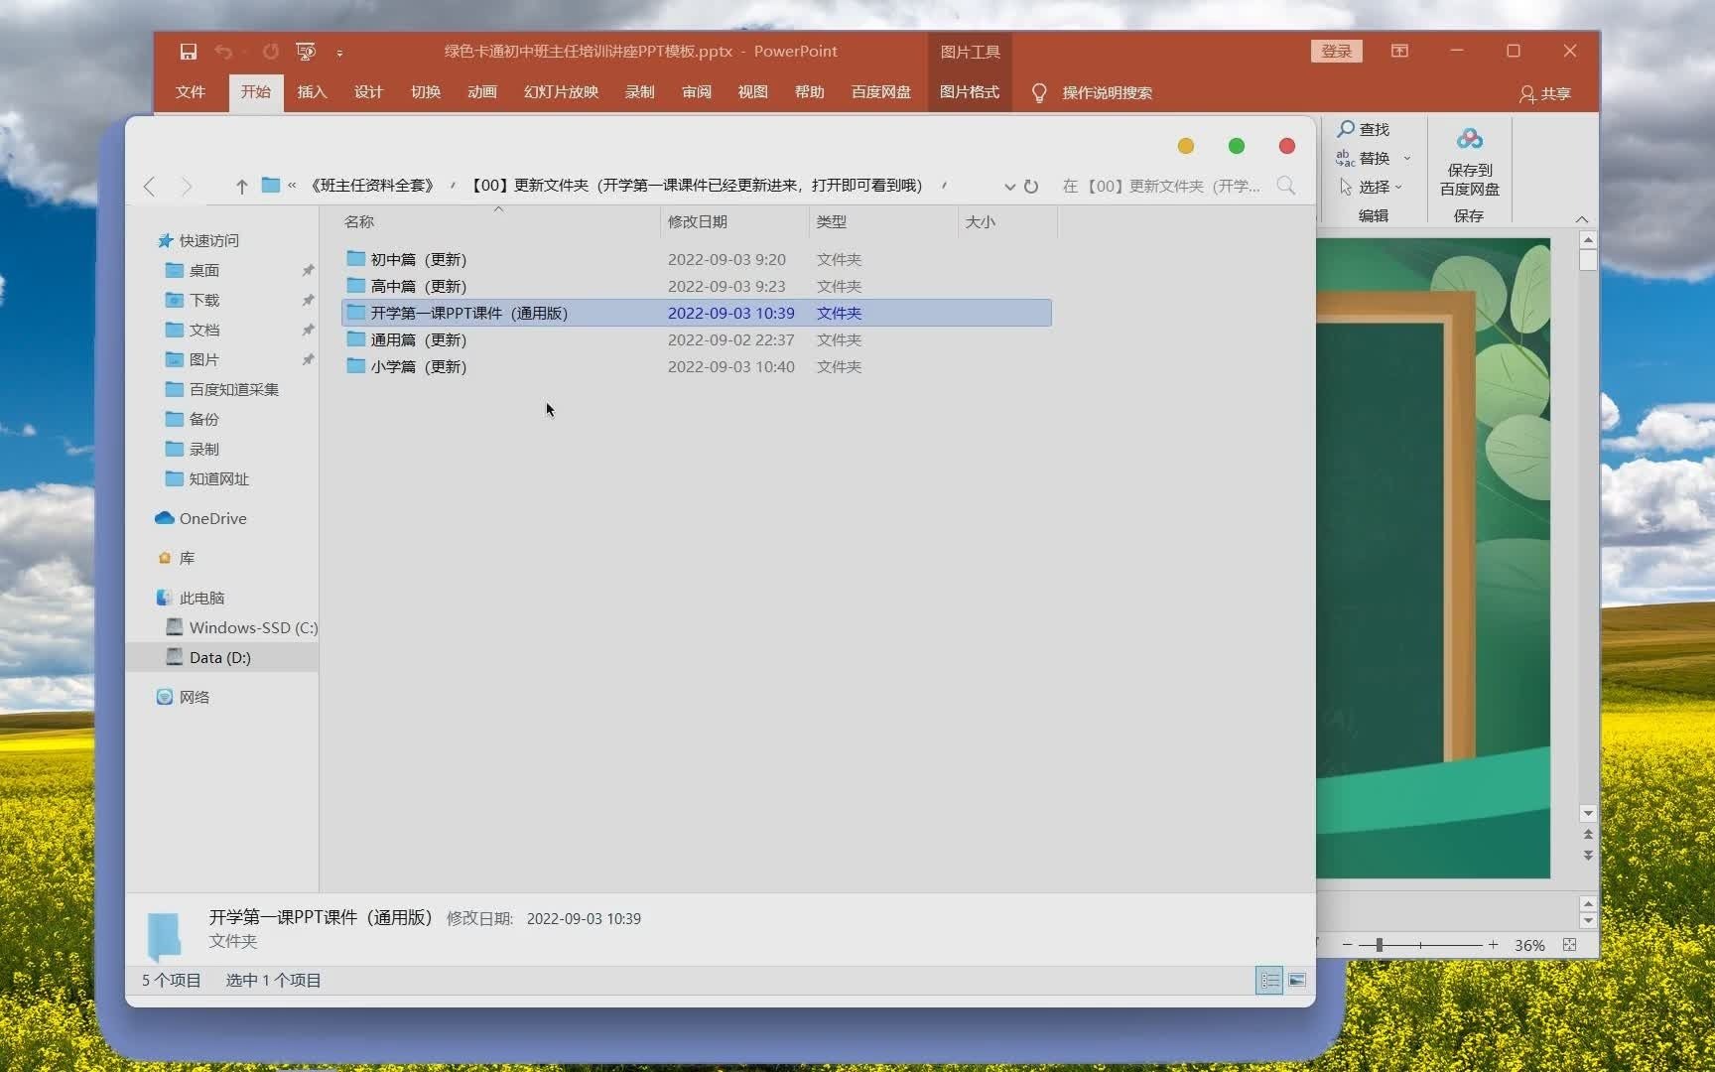Switch to the 切换 ribbon tab
Image resolution: width=1715 pixels, height=1072 pixels.
click(425, 92)
